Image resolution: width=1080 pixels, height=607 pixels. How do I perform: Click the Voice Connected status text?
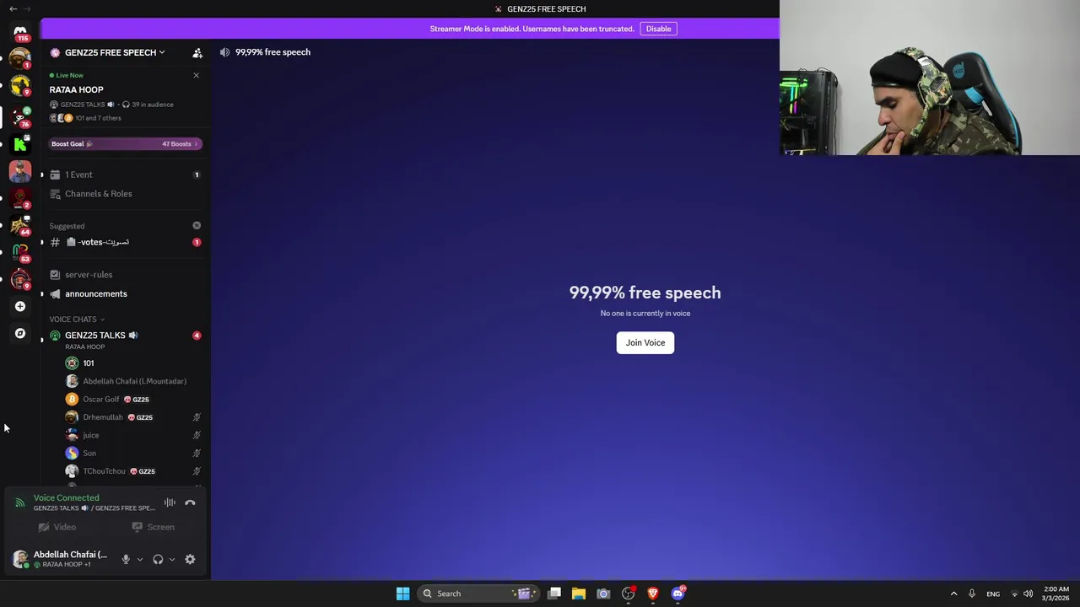[x=66, y=497]
